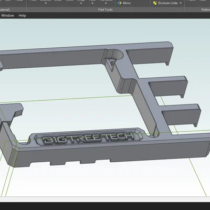Expand the Boolean Unite dropdown arrow
This screenshot has width=210, height=210.
181,3
